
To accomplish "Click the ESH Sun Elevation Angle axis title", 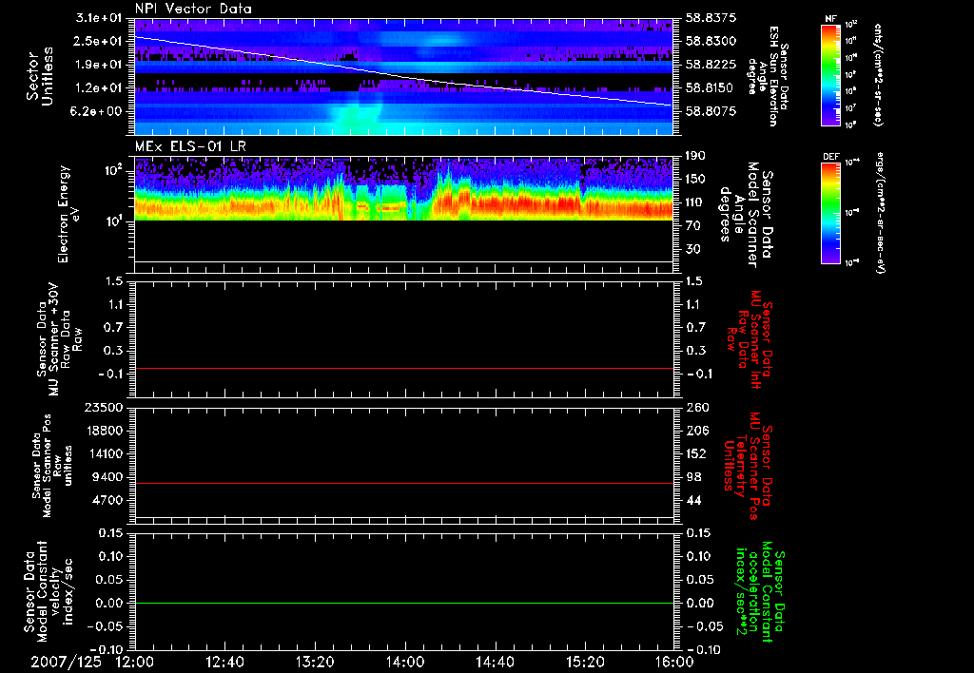I will tap(769, 76).
